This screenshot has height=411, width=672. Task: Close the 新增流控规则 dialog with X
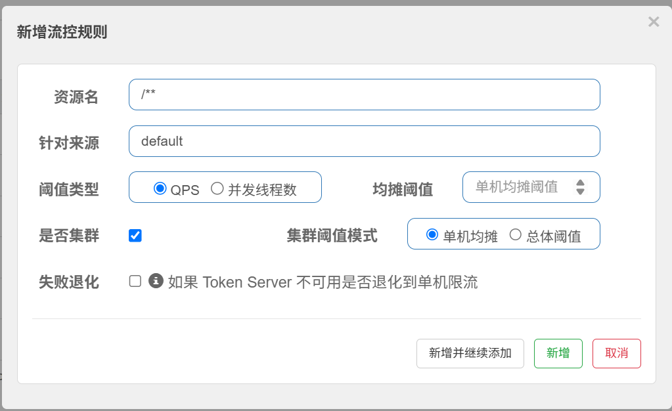click(653, 22)
